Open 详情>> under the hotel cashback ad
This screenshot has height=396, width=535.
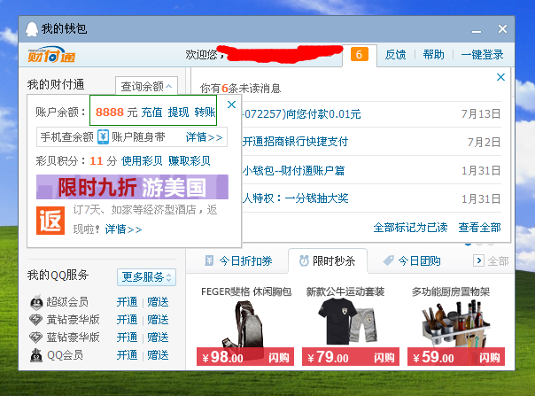pyautogui.click(x=123, y=229)
